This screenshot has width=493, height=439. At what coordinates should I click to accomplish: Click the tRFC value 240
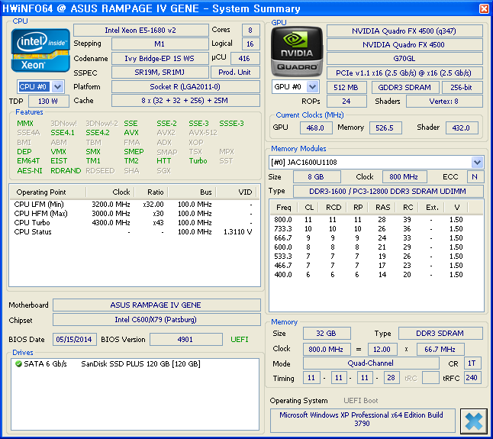472,378
